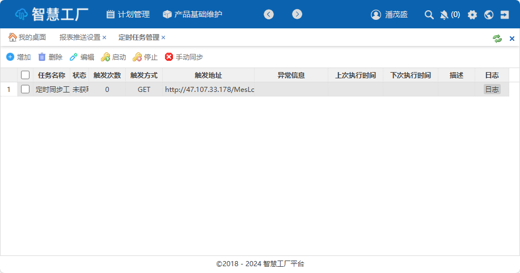Screen dimensions: 520x273
Task: Click the search magnifier icon
Action: (x=429, y=15)
